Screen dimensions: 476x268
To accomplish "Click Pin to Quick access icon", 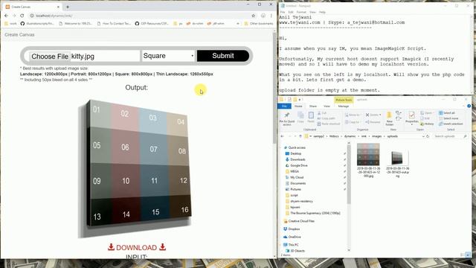I will 287,118.
